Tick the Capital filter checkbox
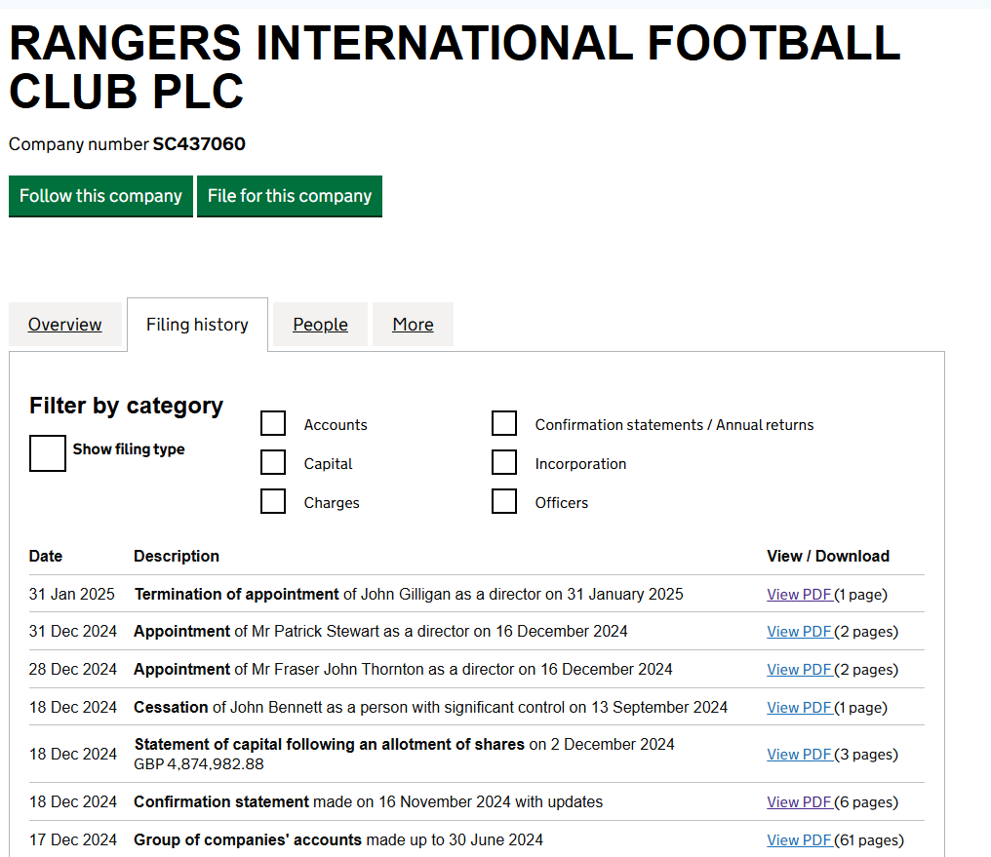Screen dimensions: 991x857 [273, 462]
